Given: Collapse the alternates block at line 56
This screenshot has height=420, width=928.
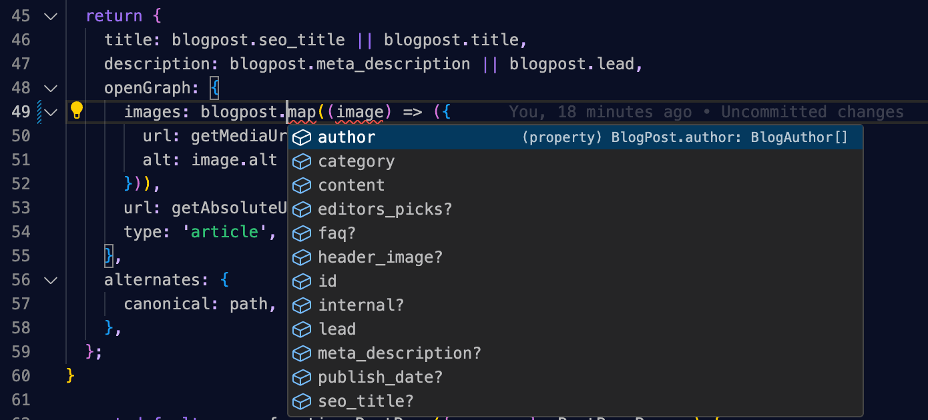Looking at the screenshot, I should click(51, 280).
